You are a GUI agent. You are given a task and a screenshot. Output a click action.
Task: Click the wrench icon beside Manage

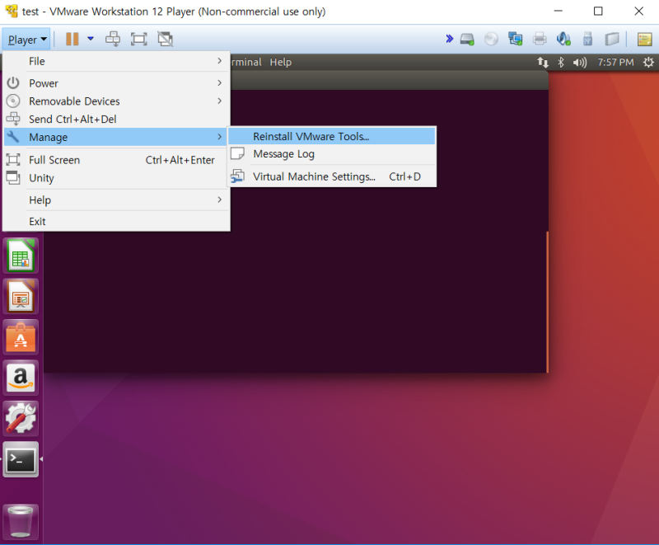(13, 137)
